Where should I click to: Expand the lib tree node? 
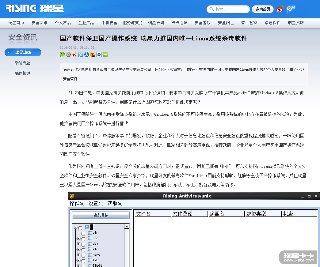78,260
